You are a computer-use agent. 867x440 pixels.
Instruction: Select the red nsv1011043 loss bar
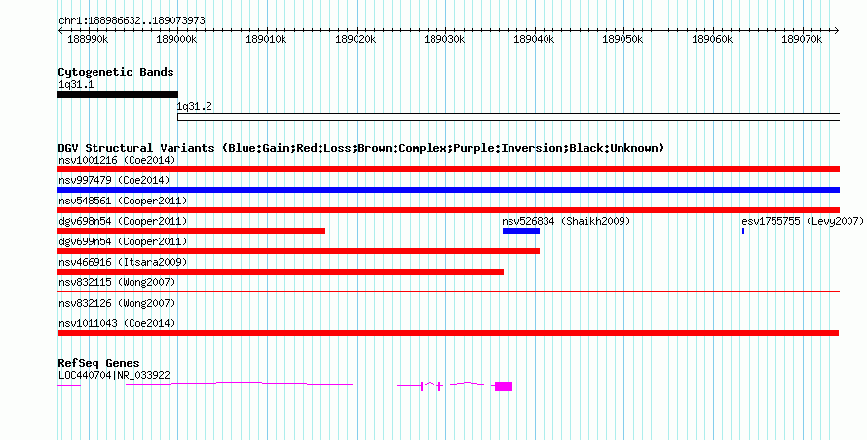pos(448,333)
